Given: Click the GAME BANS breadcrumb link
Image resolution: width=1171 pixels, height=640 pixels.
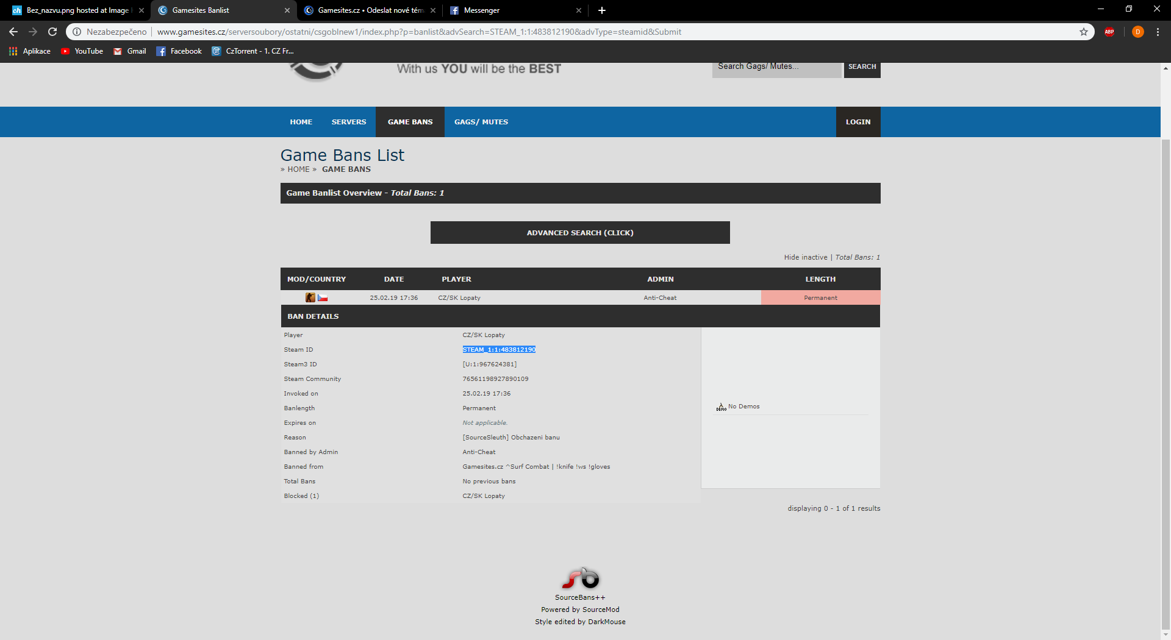Looking at the screenshot, I should [346, 169].
